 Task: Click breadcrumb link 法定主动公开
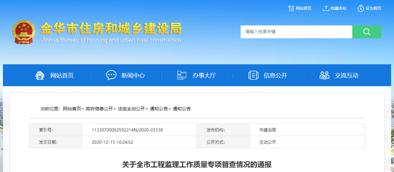[x=131, y=108]
